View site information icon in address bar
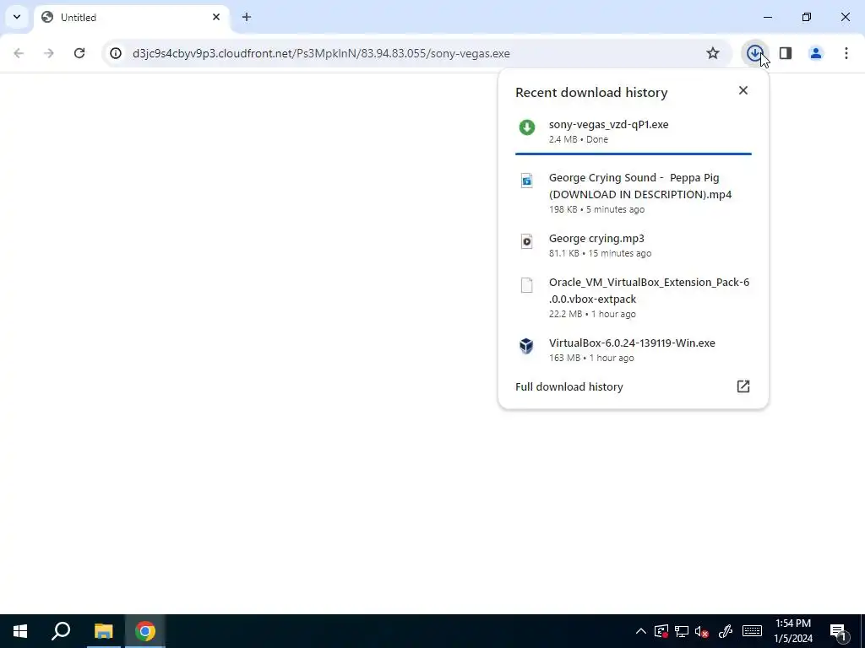 (115, 53)
